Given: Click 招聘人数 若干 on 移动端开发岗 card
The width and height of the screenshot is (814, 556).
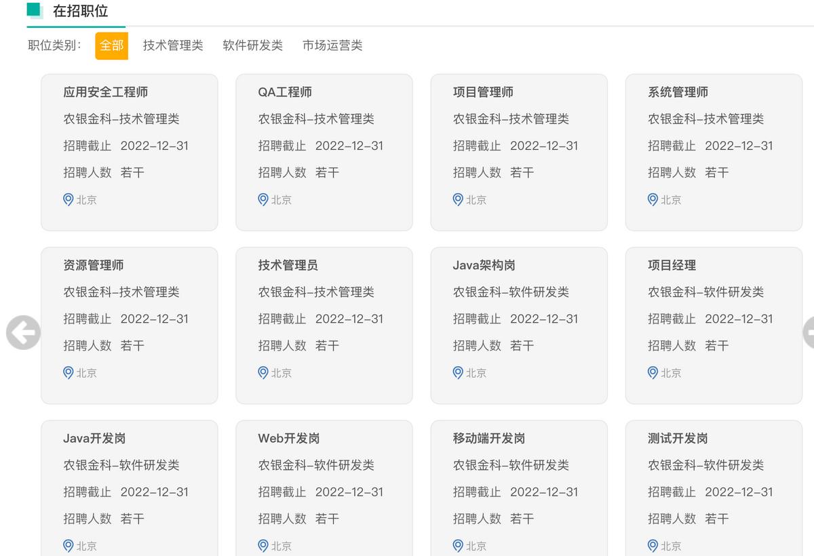Looking at the screenshot, I should coord(493,518).
